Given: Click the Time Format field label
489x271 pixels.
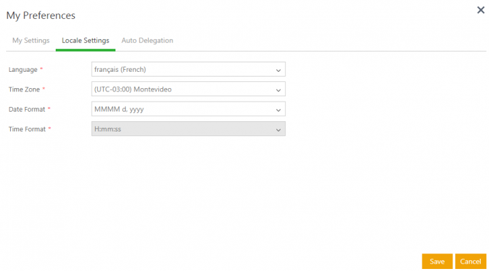Looking at the screenshot, I should point(27,129).
